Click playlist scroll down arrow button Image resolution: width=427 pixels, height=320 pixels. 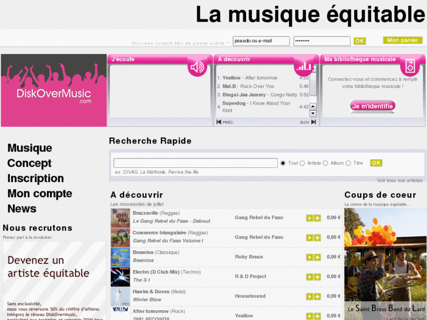click(313, 113)
